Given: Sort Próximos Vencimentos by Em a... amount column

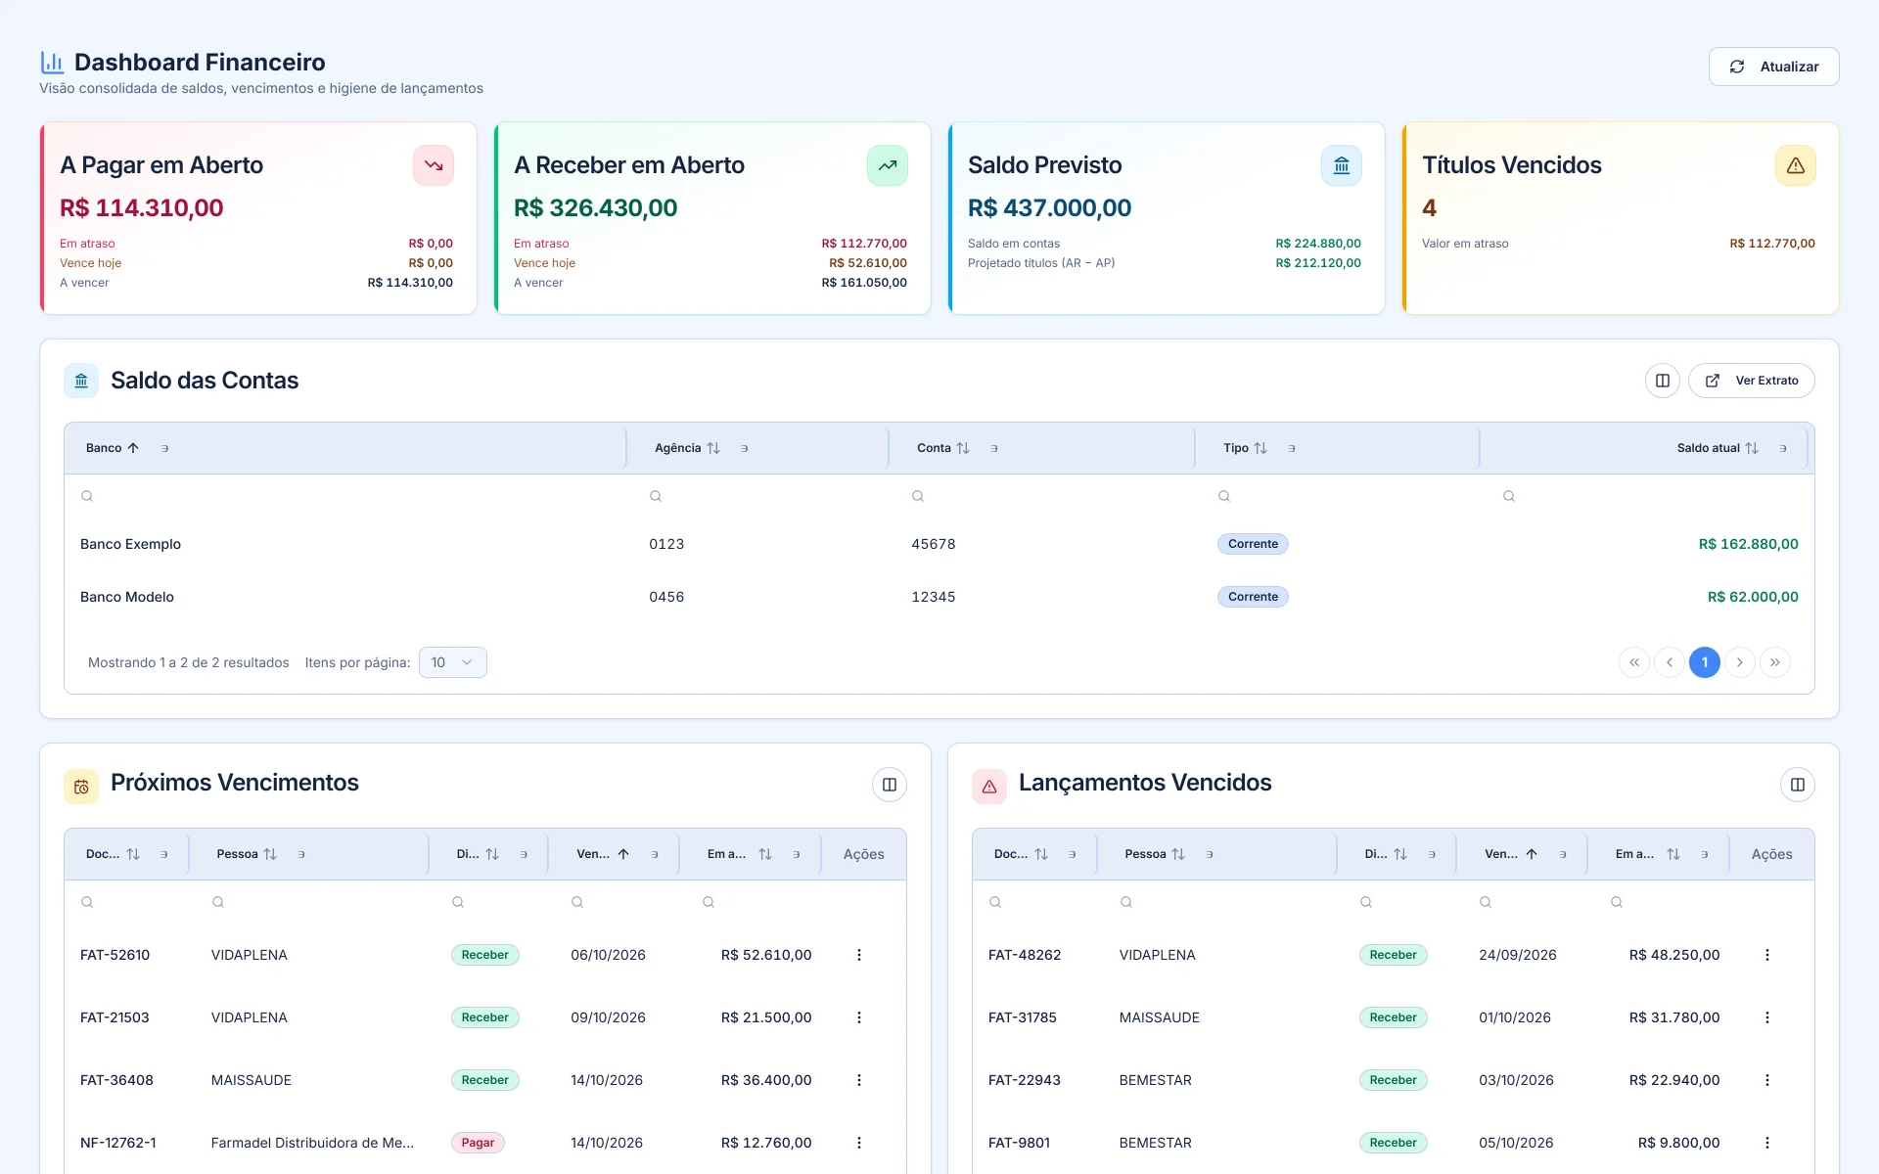Looking at the screenshot, I should [x=739, y=854].
